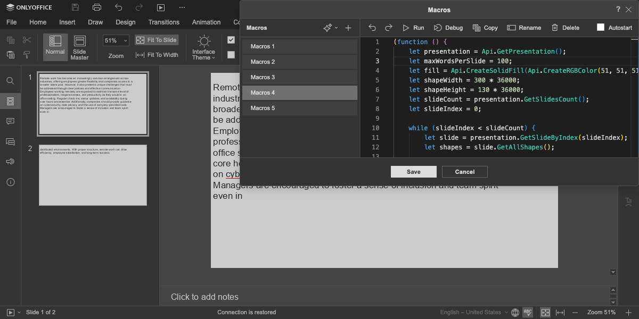Switch to the Home tab
The width and height of the screenshot is (639, 319).
pos(38,22)
